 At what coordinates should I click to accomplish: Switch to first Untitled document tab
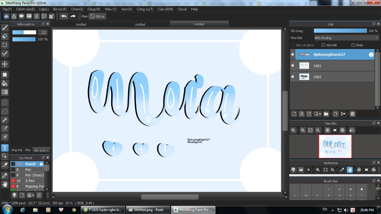[x=81, y=24]
